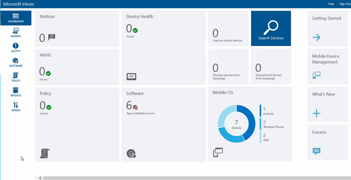The image size is (351, 180).
Task: Click the horizontal scrollbar left arrow
Action: click(40, 178)
